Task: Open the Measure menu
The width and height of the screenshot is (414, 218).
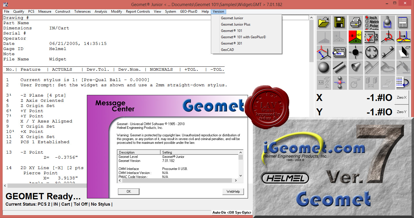Action: coord(45,12)
